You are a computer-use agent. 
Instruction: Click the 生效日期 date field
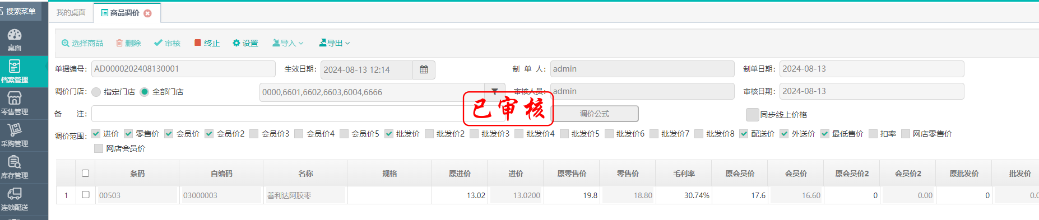(x=367, y=69)
